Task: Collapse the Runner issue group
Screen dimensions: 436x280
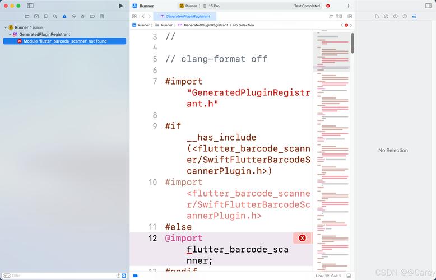Action: point(5,27)
